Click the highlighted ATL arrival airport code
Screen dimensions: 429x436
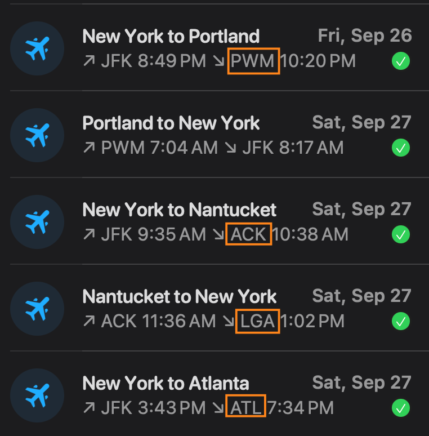(246, 407)
